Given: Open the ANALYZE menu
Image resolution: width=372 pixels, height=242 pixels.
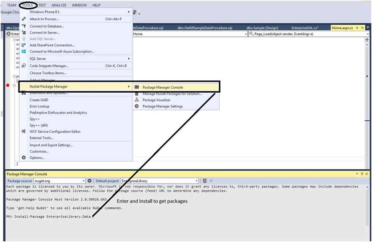Looking at the screenshot, I should 58,5.
